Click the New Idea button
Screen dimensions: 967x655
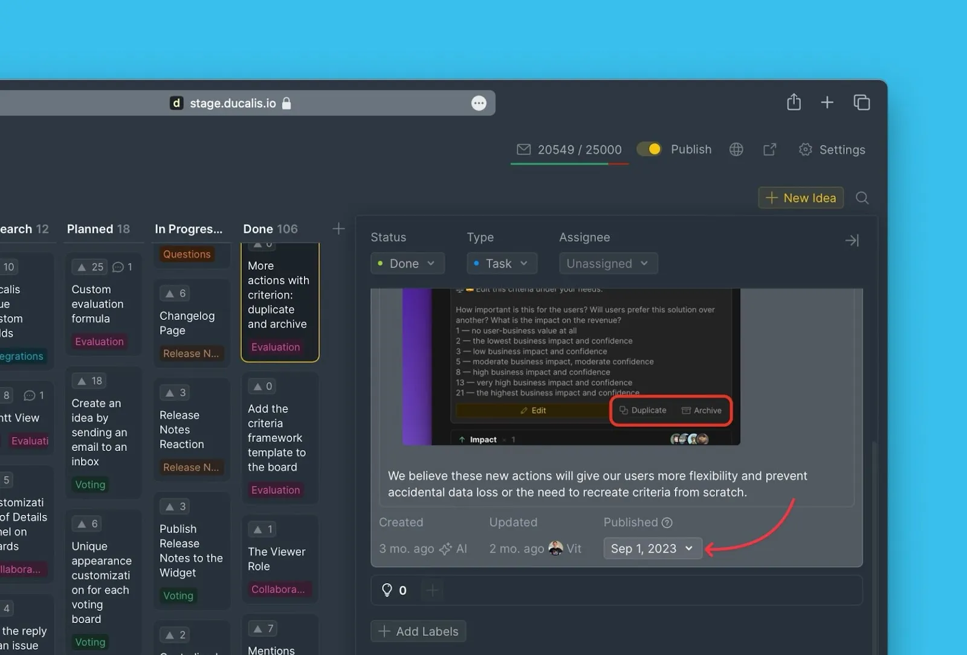[800, 198]
